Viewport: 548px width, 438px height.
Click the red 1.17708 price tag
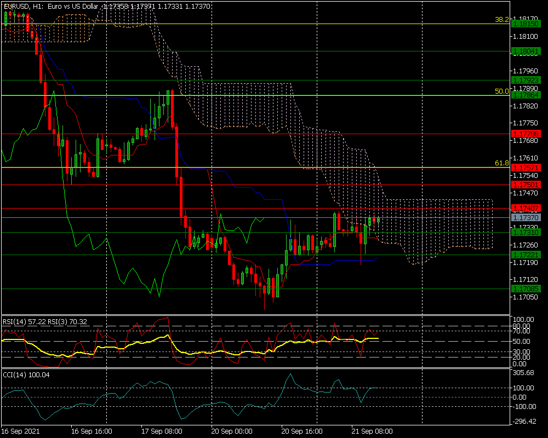click(x=526, y=134)
